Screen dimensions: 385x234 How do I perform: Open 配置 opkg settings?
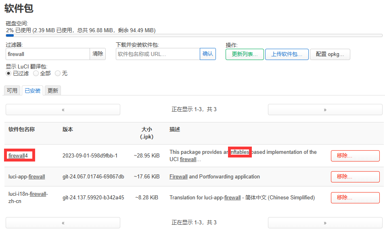click(330, 54)
